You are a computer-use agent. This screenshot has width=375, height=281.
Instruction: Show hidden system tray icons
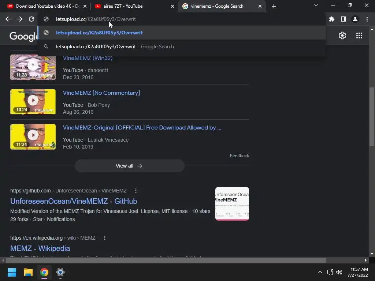click(320, 272)
